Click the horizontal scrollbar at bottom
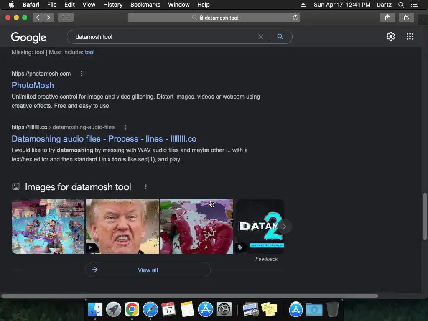The height and width of the screenshot is (321, 428). coord(190,296)
